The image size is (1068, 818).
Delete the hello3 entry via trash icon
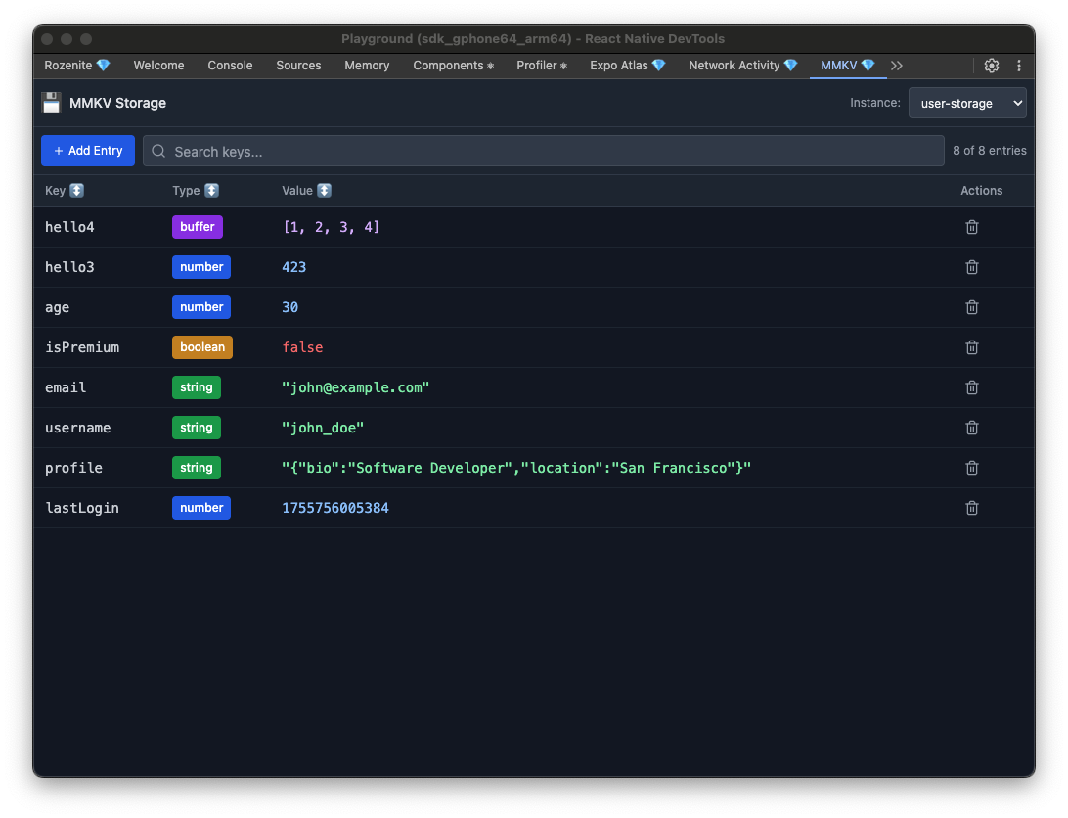(972, 267)
